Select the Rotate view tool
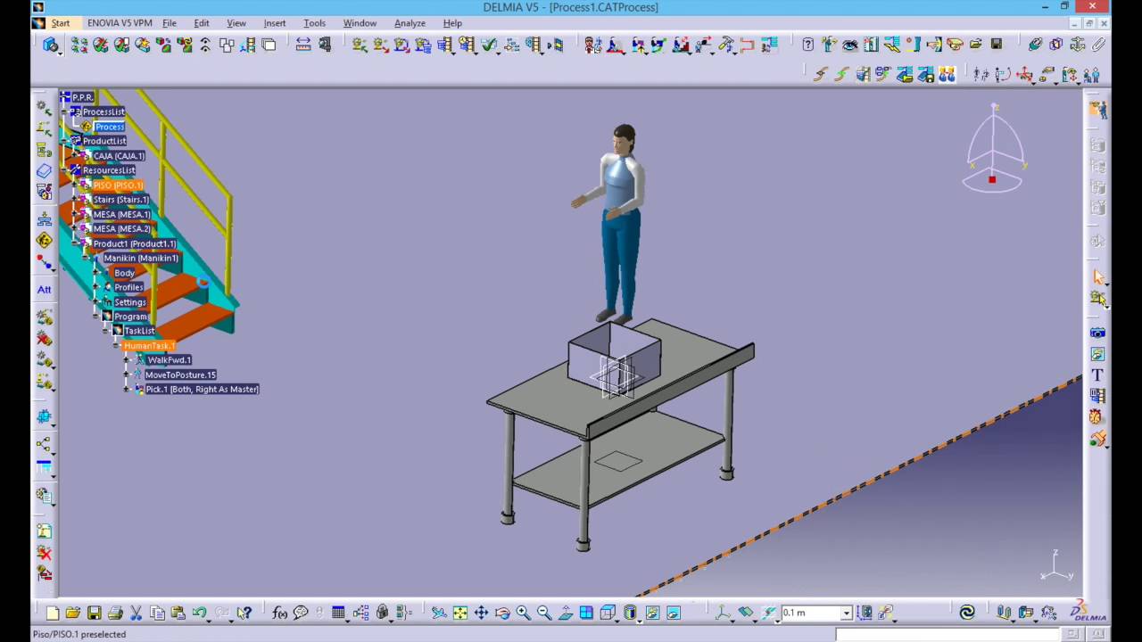Viewport: 1142px width, 642px height. 502,613
